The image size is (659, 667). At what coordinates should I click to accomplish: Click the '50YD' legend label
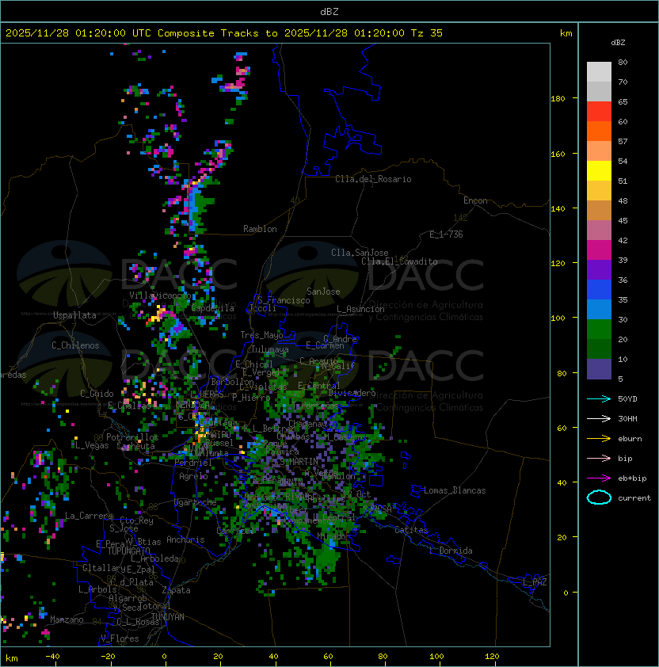pyautogui.click(x=627, y=399)
